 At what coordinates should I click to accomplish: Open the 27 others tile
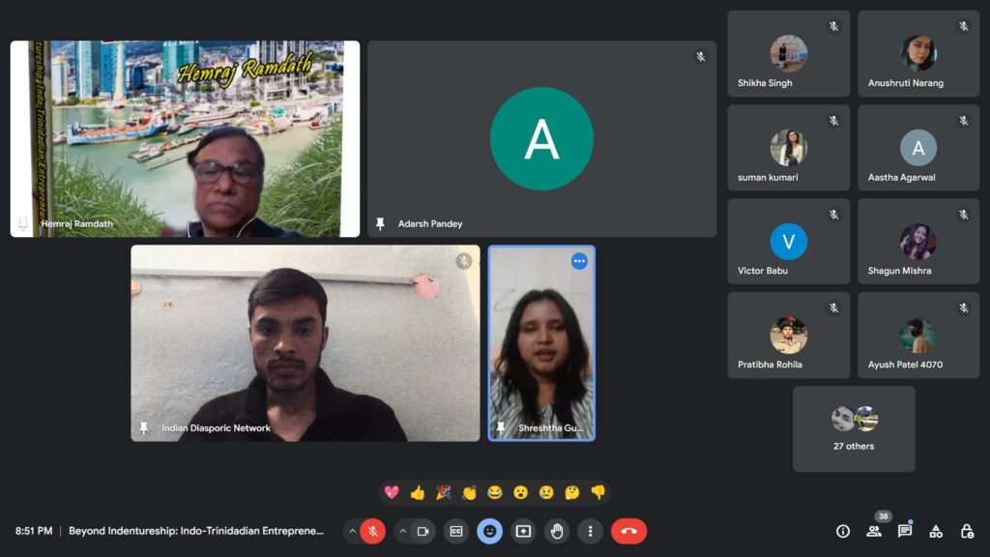[854, 428]
